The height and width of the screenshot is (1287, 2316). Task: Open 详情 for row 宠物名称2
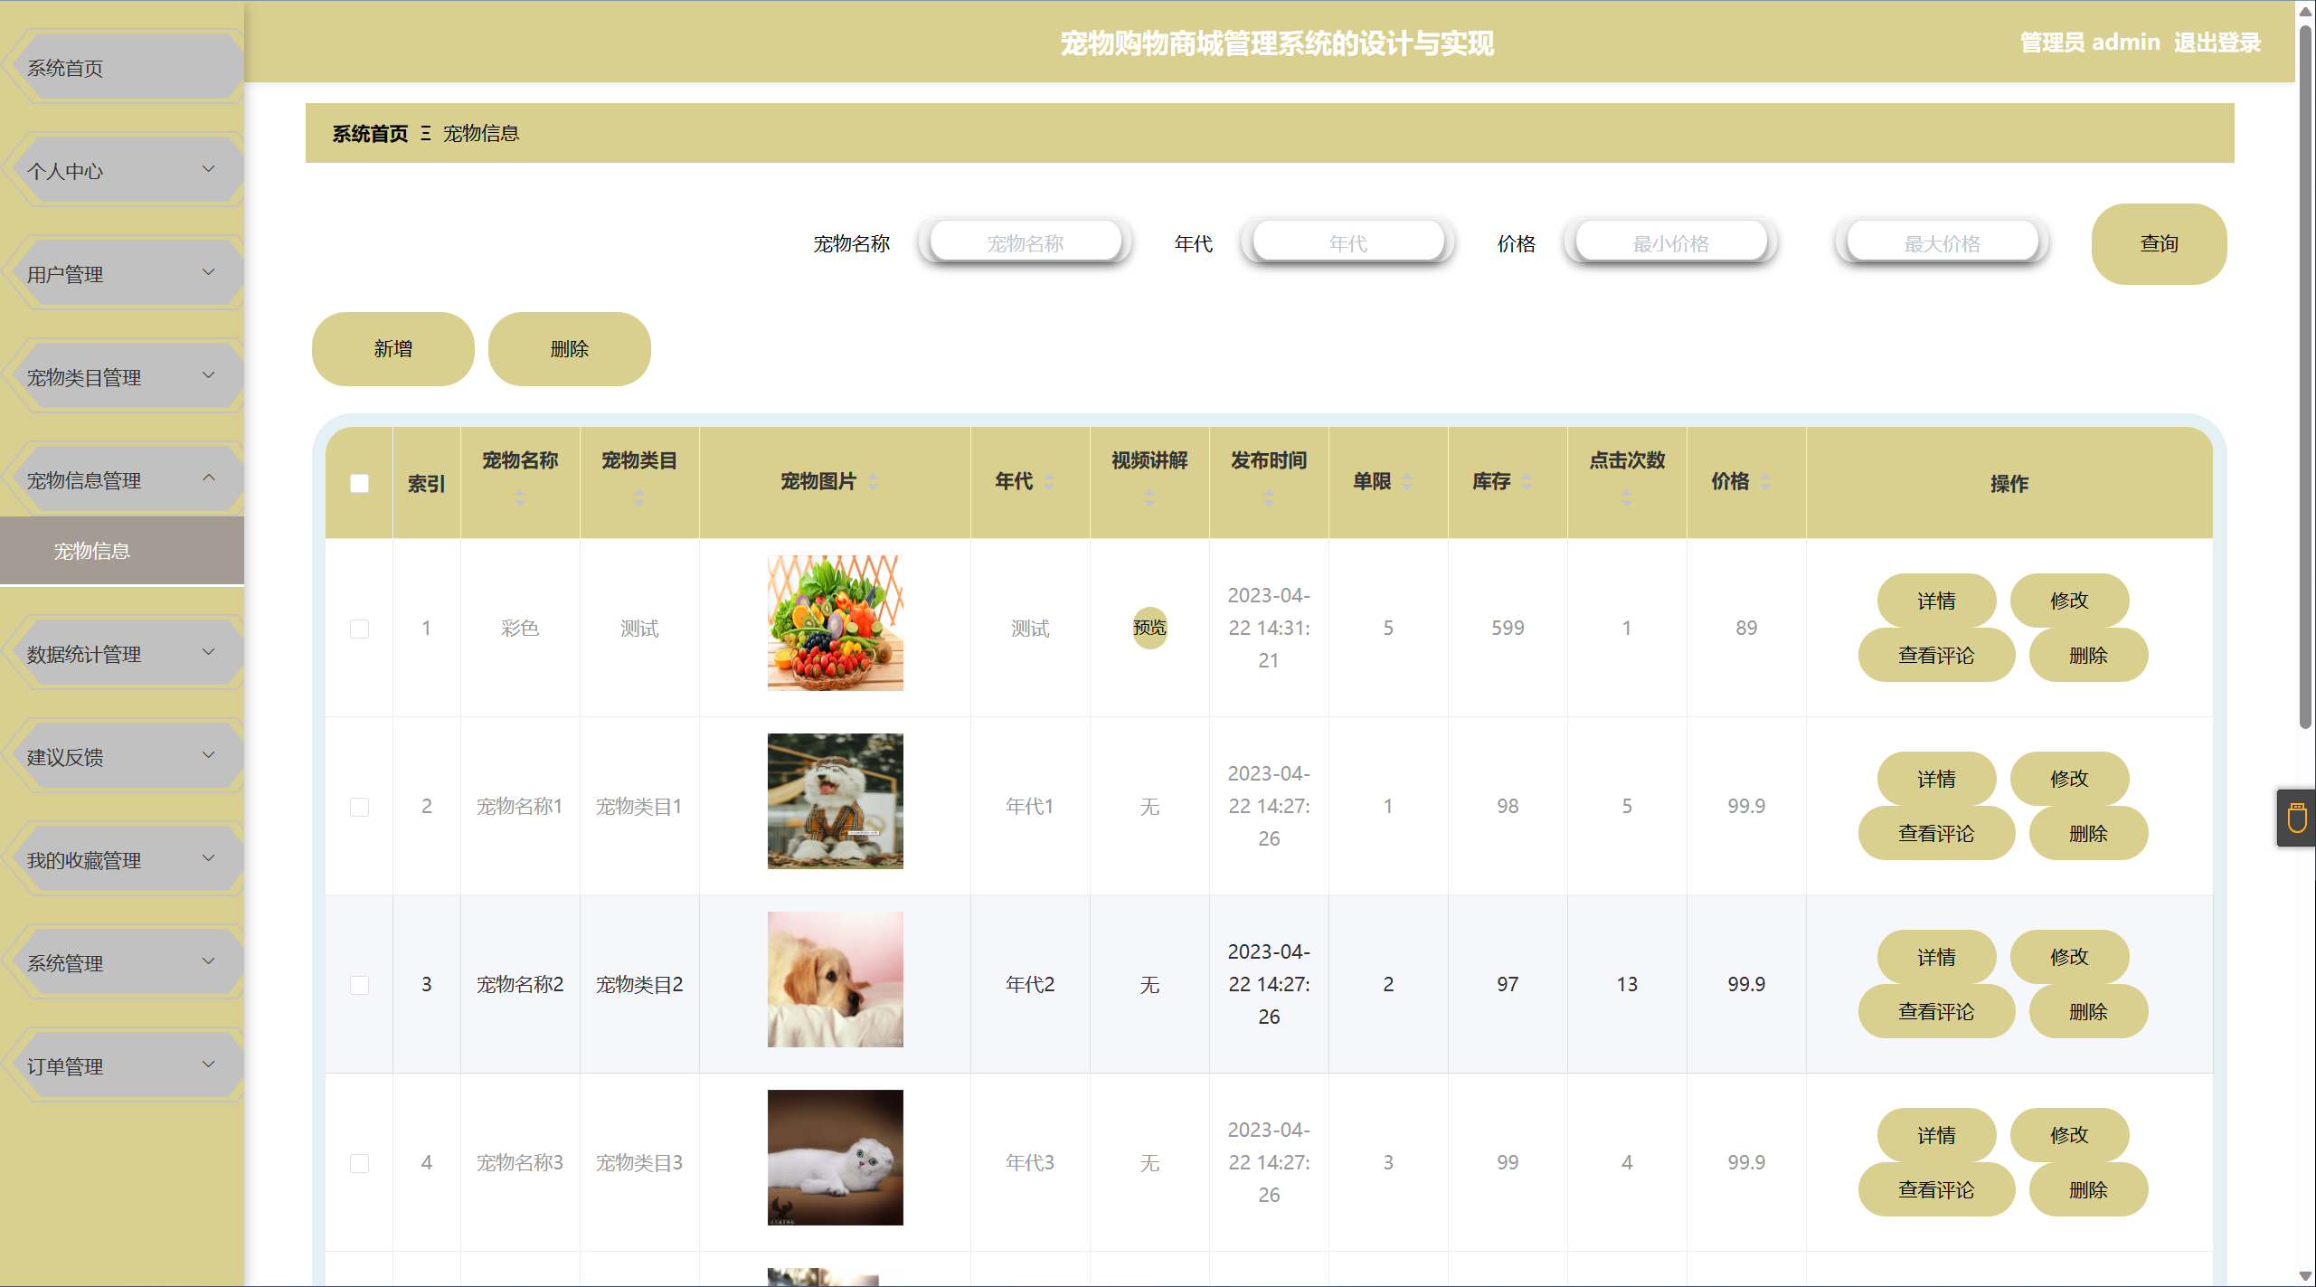[x=1936, y=957]
